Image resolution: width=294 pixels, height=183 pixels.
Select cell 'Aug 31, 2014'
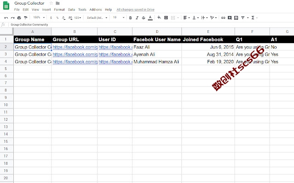click(208, 54)
